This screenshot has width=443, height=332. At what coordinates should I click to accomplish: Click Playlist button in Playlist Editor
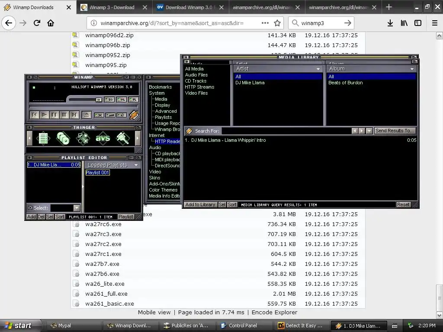126,217
